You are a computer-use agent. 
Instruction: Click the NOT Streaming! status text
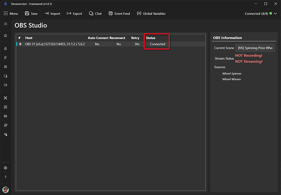pos(249,61)
